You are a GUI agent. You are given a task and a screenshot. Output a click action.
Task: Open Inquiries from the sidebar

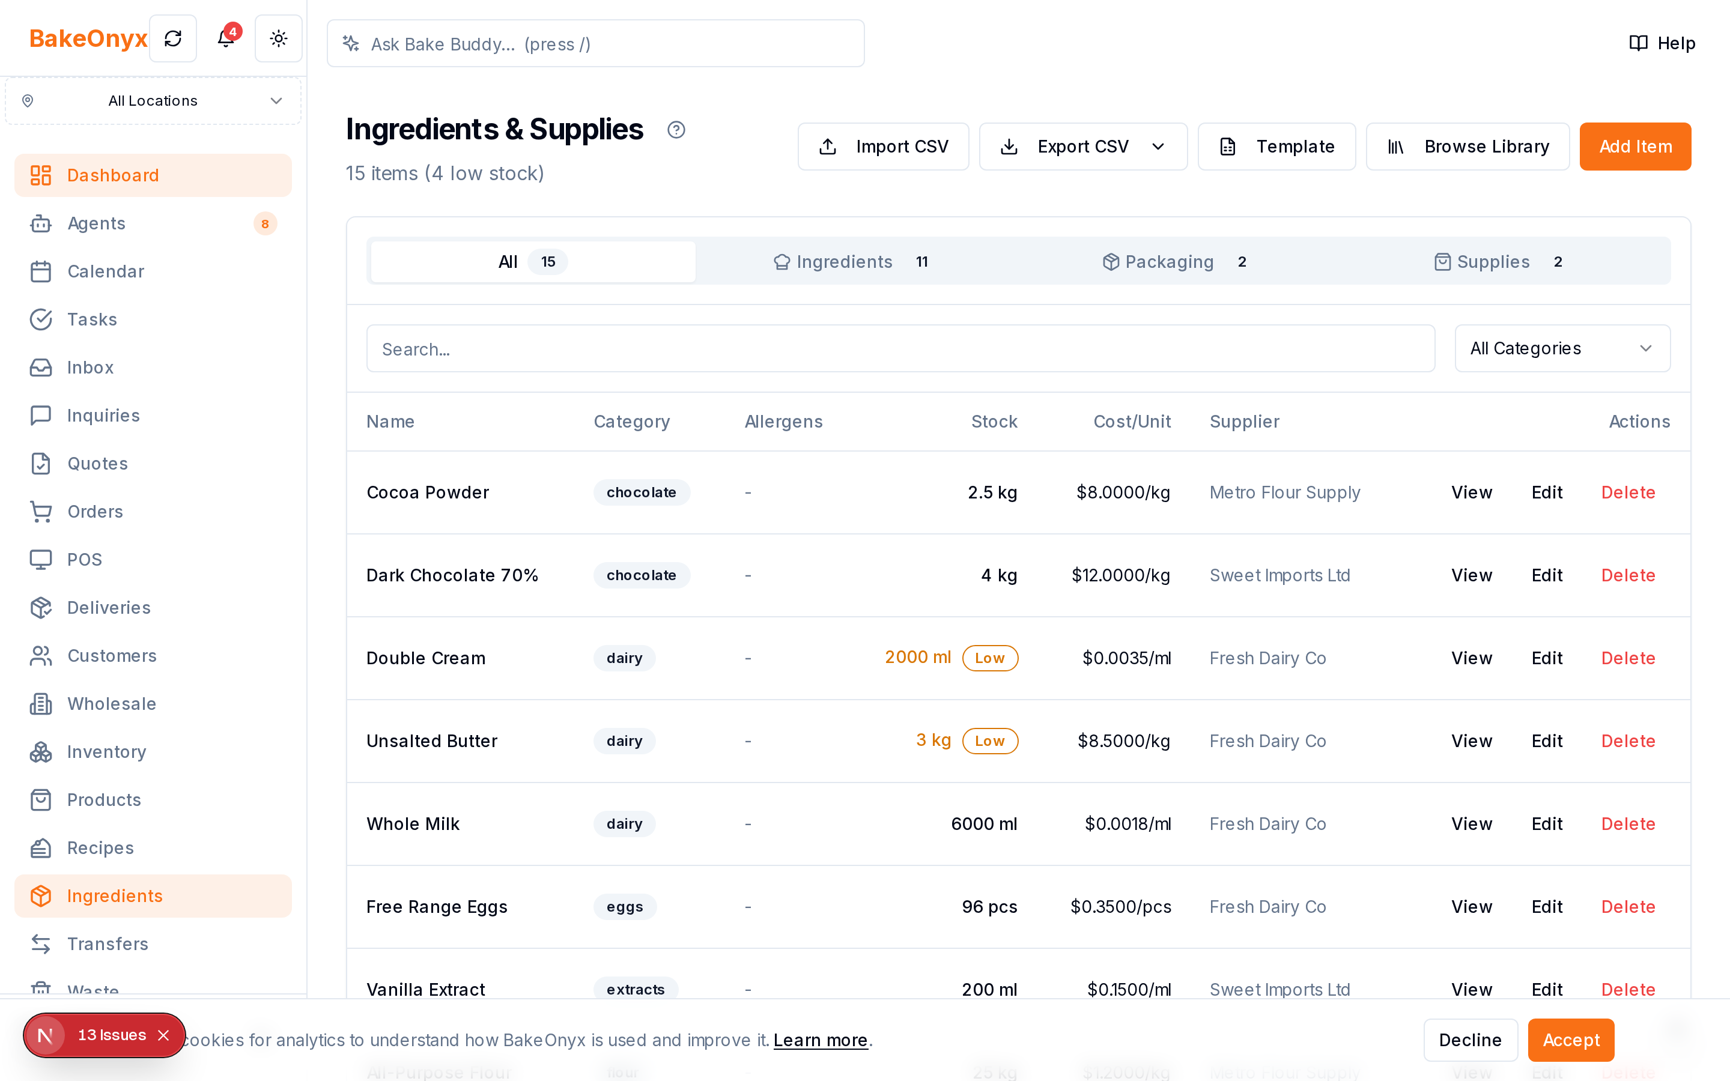(153, 416)
